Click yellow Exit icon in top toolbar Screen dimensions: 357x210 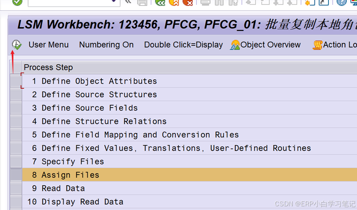tap(174, 2)
